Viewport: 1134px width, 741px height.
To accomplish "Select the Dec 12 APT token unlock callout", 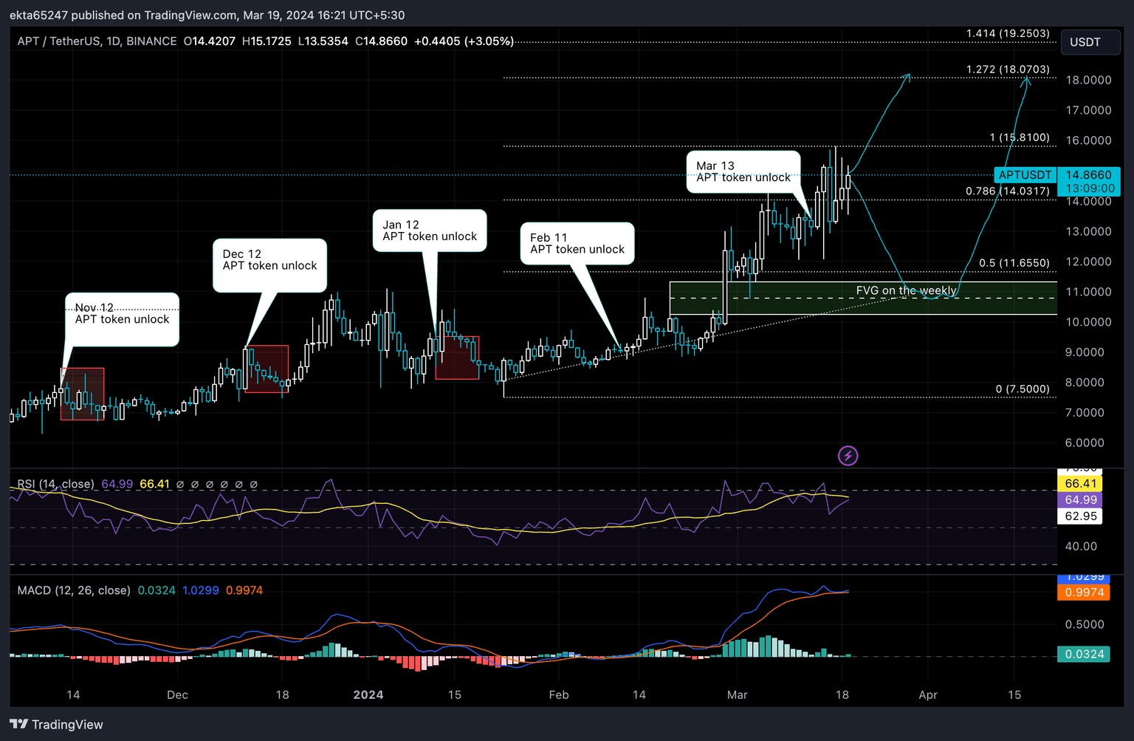I will click(x=269, y=265).
